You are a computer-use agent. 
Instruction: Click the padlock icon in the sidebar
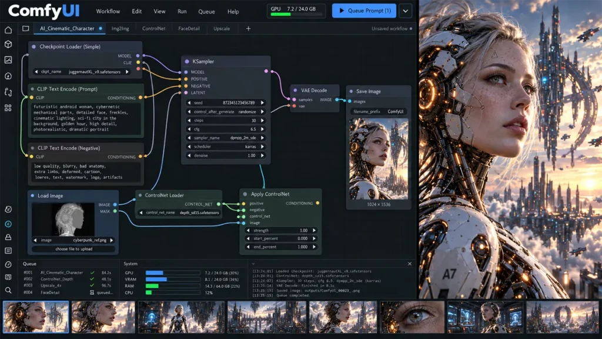pyautogui.click(x=8, y=237)
